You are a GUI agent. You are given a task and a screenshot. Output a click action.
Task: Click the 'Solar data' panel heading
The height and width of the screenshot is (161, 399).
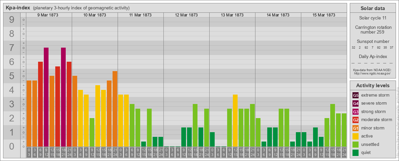[x=372, y=8]
